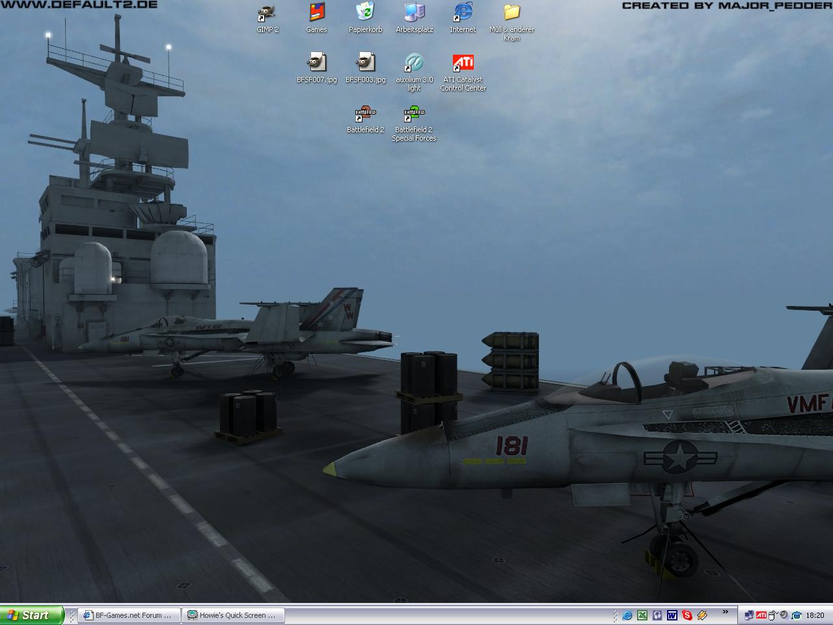Launch Skype from the quick launch bar
The height and width of the screenshot is (625, 833).
click(687, 615)
